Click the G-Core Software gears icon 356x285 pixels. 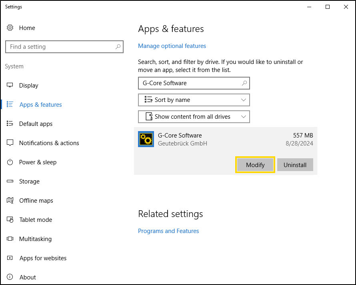[146, 139]
